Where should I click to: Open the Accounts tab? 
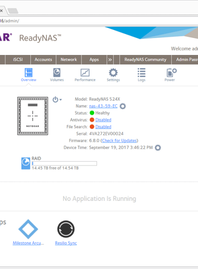pos(43,60)
